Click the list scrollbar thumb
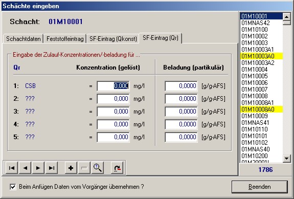The image size is (294, 199). (286, 23)
